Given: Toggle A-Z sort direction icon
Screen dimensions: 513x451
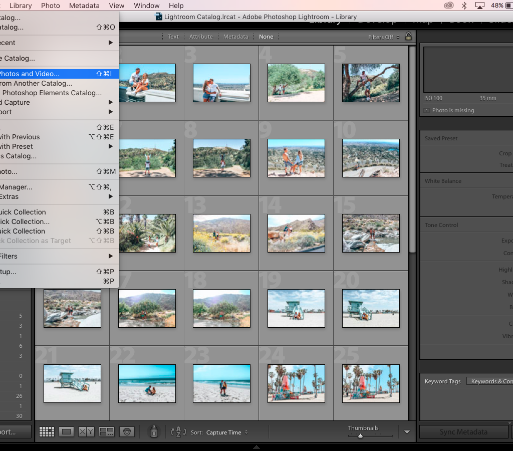Looking at the screenshot, I should point(178,432).
